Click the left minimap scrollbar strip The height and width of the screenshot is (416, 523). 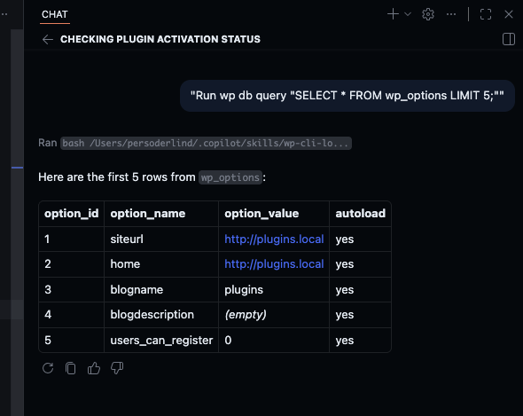click(x=17, y=223)
